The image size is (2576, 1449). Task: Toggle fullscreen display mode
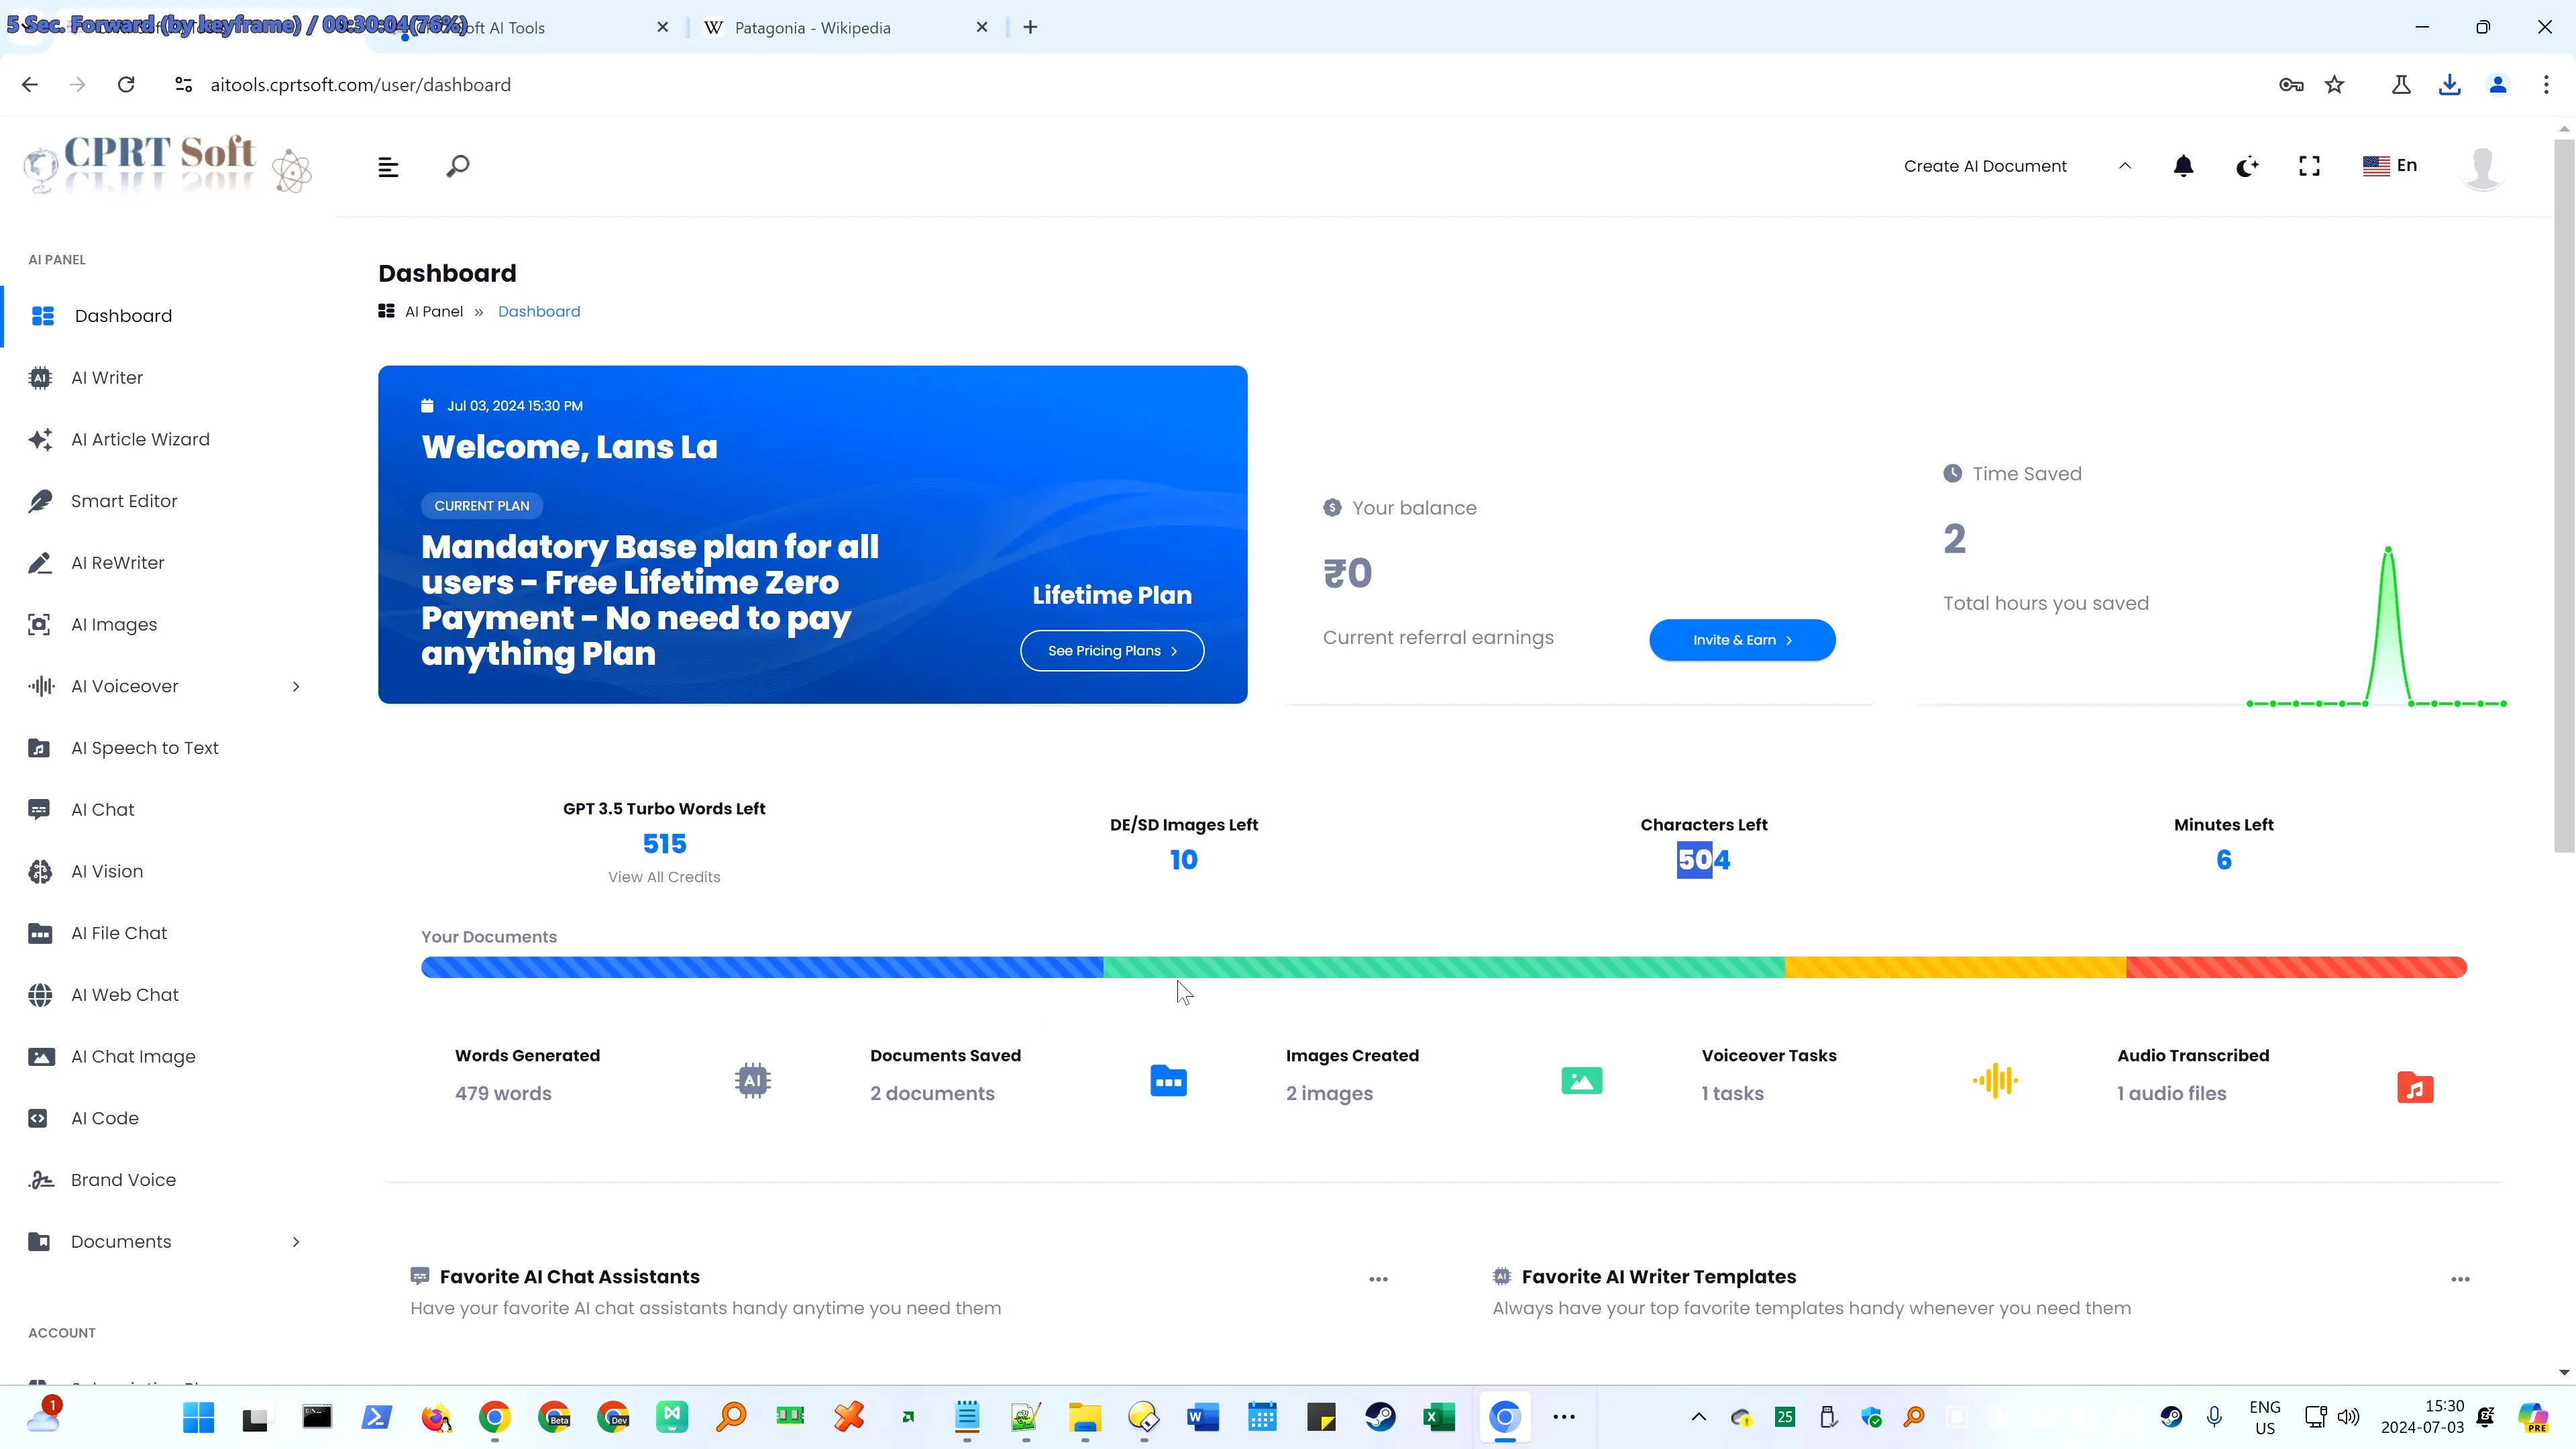tap(2309, 164)
